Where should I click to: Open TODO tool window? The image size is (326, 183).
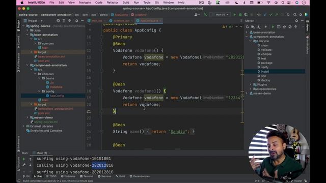(x=51, y=176)
